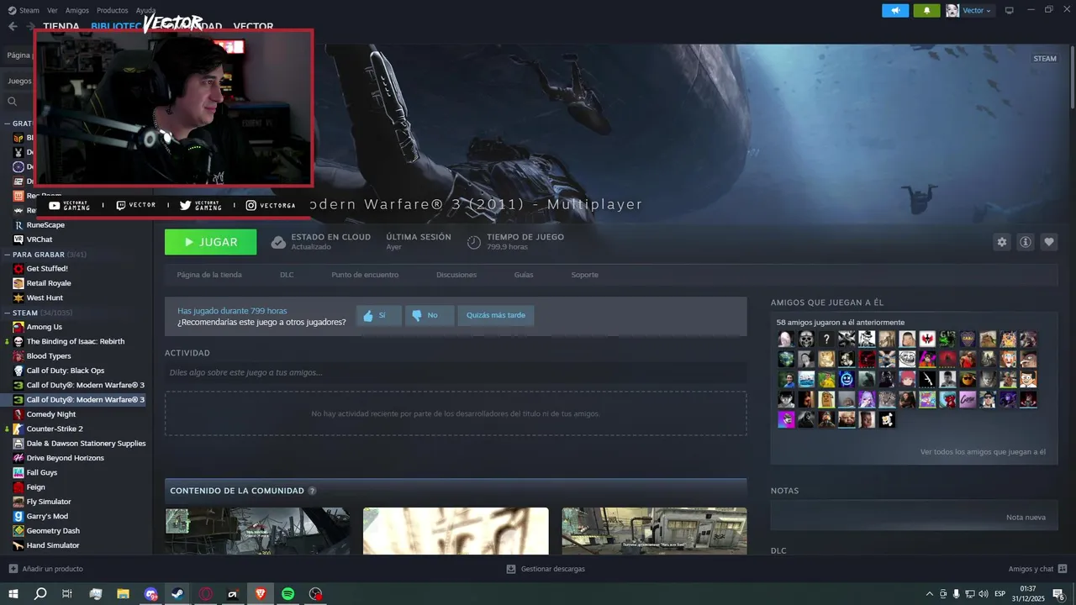Viewport: 1076px width, 605px height.
Task: Open the Amigos menu
Action: (77, 10)
